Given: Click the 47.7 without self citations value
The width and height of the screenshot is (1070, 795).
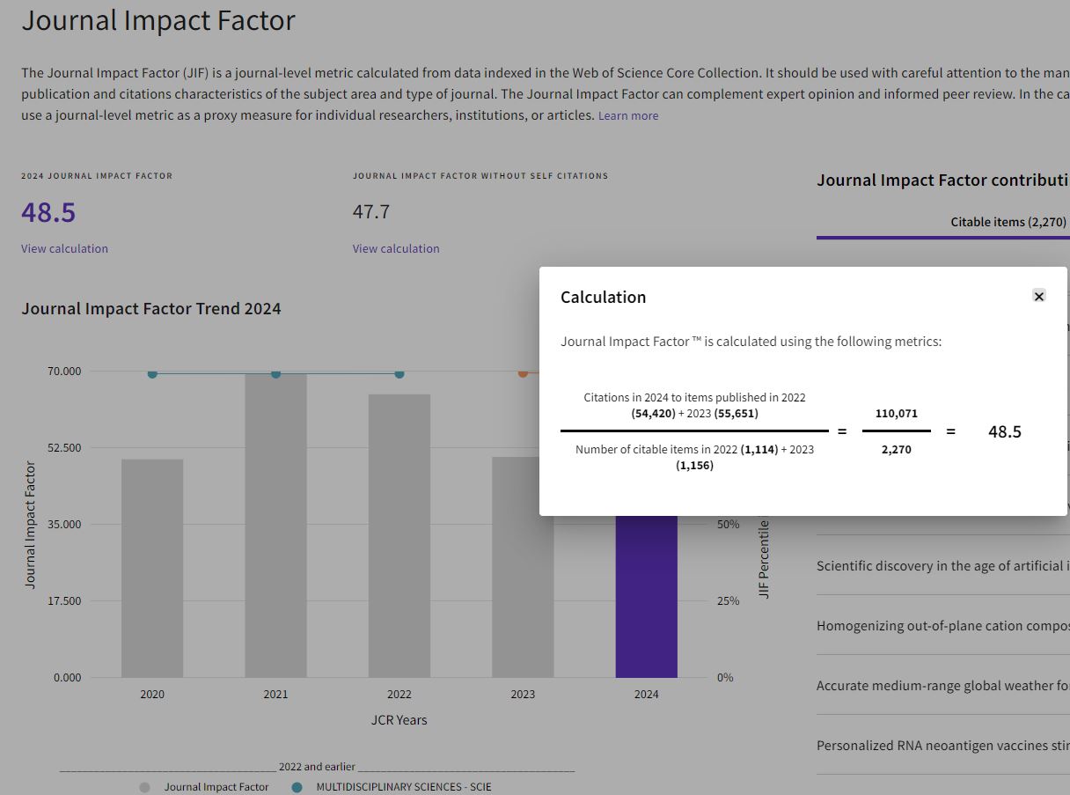Looking at the screenshot, I should pyautogui.click(x=371, y=212).
